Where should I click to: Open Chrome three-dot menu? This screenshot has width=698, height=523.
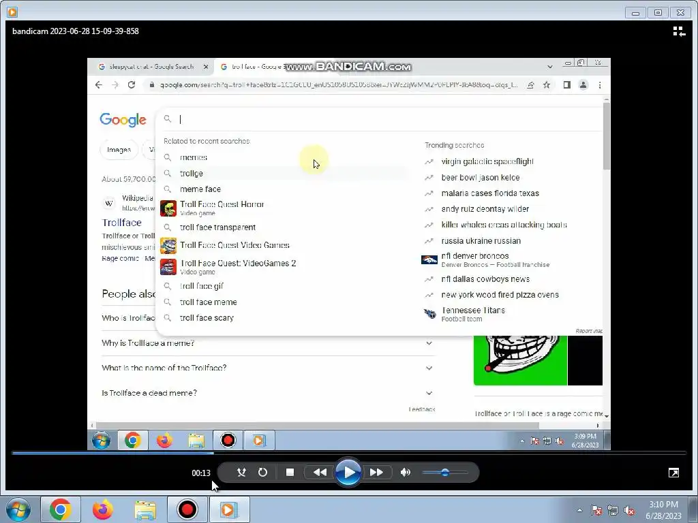[x=600, y=85]
